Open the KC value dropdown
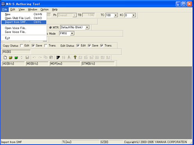Image resolution: width=194 pixels, height=145 pixels. (133, 15)
